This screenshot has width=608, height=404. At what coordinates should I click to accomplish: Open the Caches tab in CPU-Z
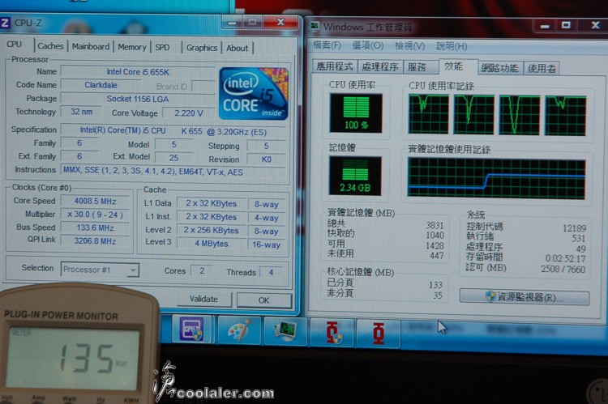(51, 46)
